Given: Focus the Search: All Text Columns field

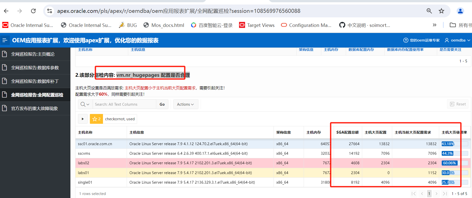Looking at the screenshot, I should 124,104.
